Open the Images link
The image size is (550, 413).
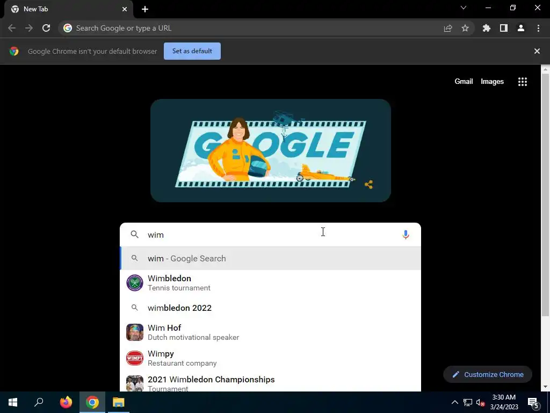492,82
